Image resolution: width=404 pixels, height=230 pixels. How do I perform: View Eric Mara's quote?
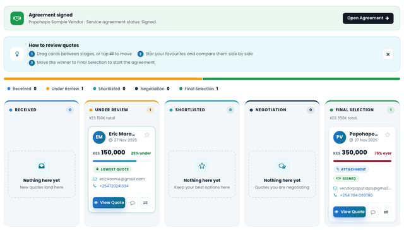click(109, 203)
